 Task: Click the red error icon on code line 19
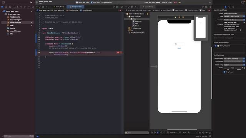(x=118, y=53)
